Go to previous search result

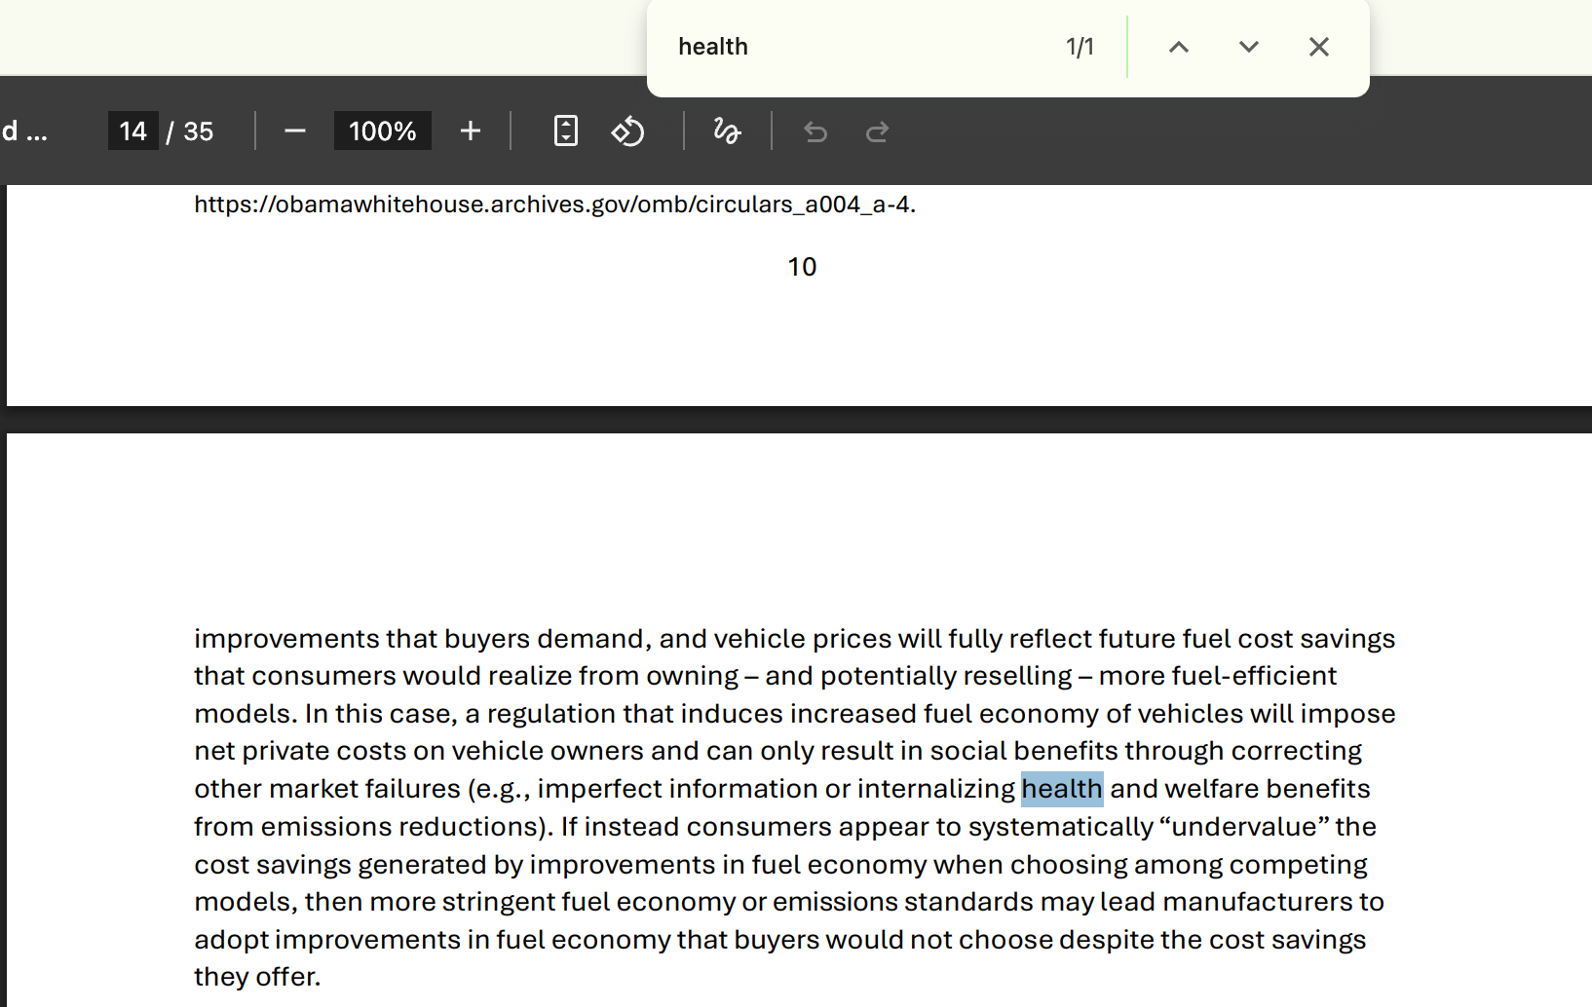tap(1178, 47)
